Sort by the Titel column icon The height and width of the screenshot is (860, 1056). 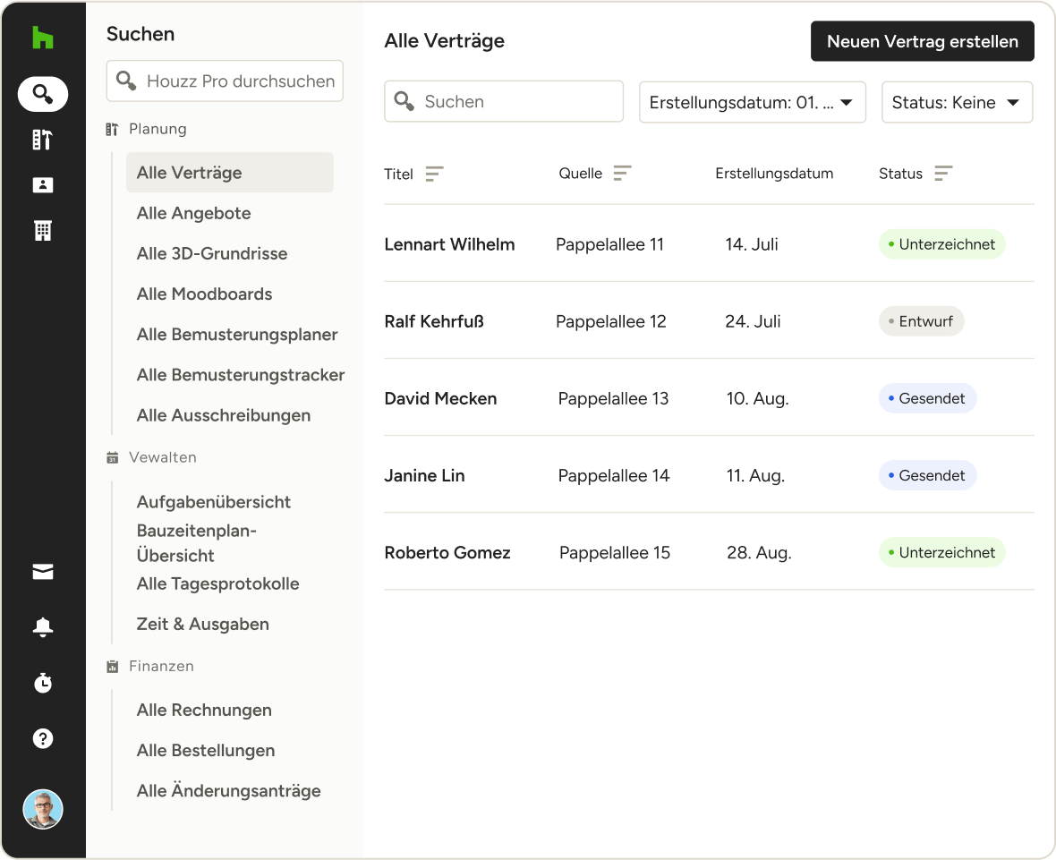pyautogui.click(x=434, y=174)
